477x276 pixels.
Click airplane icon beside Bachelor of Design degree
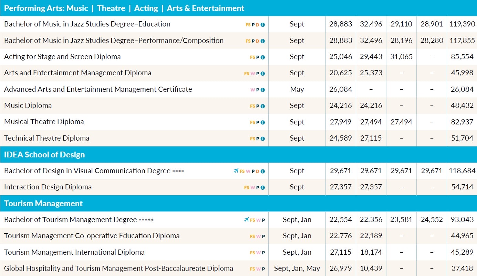click(x=236, y=171)
